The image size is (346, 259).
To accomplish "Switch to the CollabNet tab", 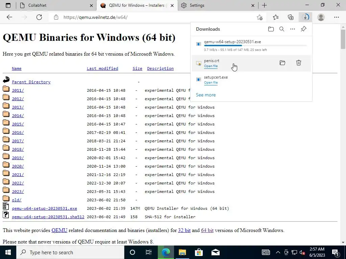I will [56, 5].
